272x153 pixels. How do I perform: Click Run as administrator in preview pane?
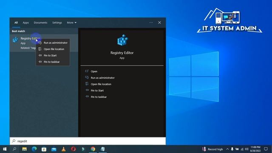(x=102, y=78)
